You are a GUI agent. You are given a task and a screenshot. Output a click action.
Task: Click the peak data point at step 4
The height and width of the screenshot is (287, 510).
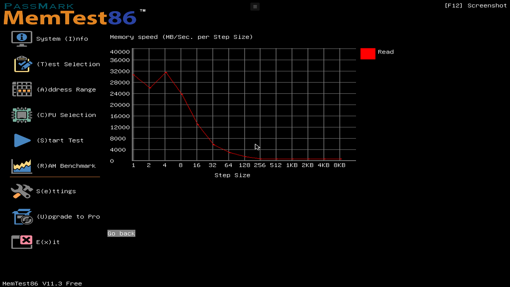click(x=166, y=72)
